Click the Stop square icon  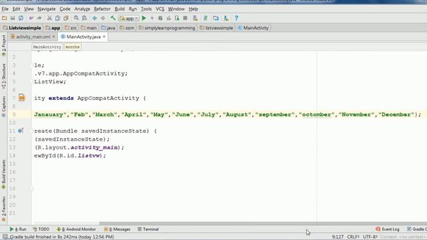pyautogui.click(x=185, y=18)
